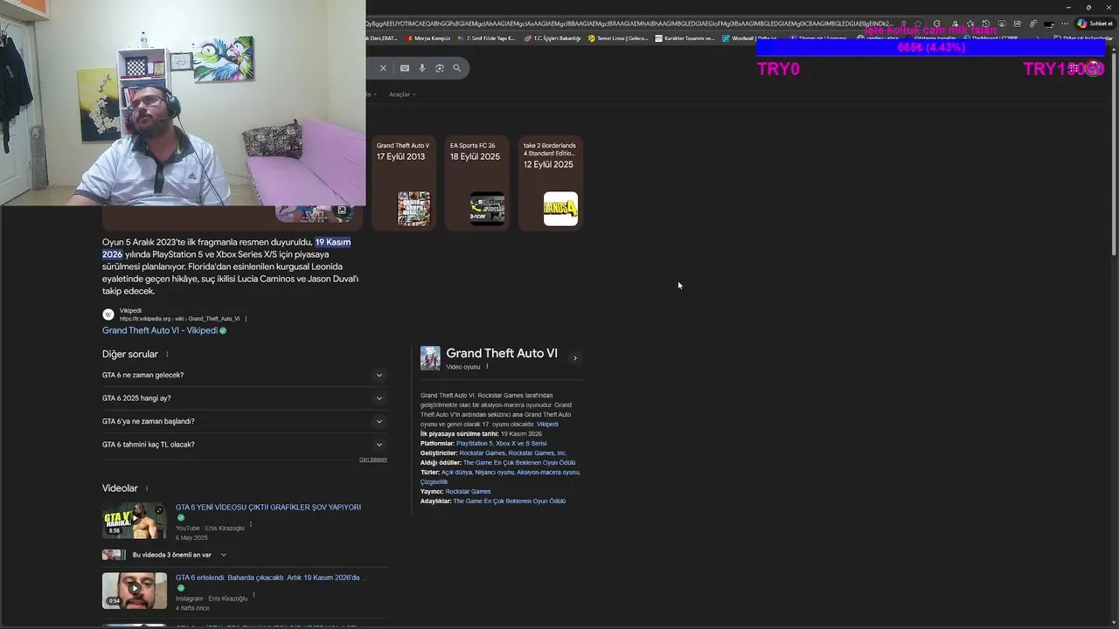Viewport: 1119px width, 629px height.
Task: Open the Çizgisellik genre link
Action: click(434, 482)
